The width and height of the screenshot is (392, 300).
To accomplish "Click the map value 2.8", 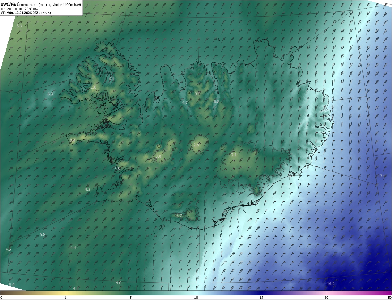I will coord(93,87).
